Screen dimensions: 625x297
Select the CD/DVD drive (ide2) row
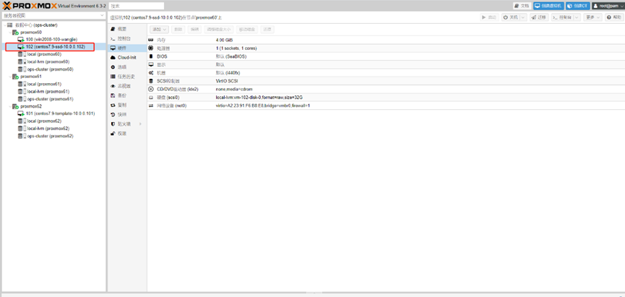click(386, 90)
